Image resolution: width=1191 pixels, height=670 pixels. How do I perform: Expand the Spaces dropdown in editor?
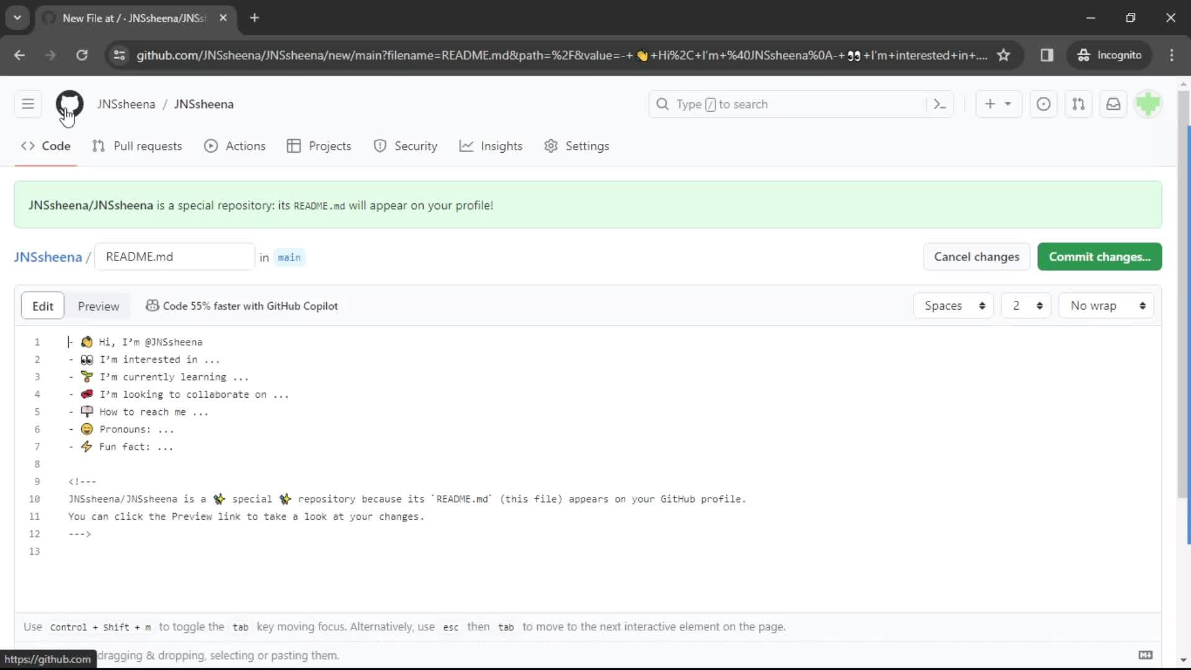pos(954,305)
